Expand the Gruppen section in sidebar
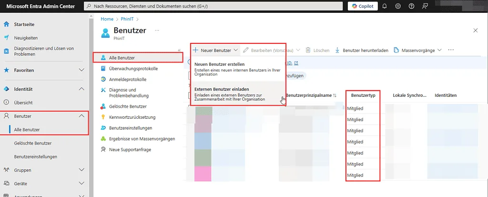488x197 pixels. point(81,170)
